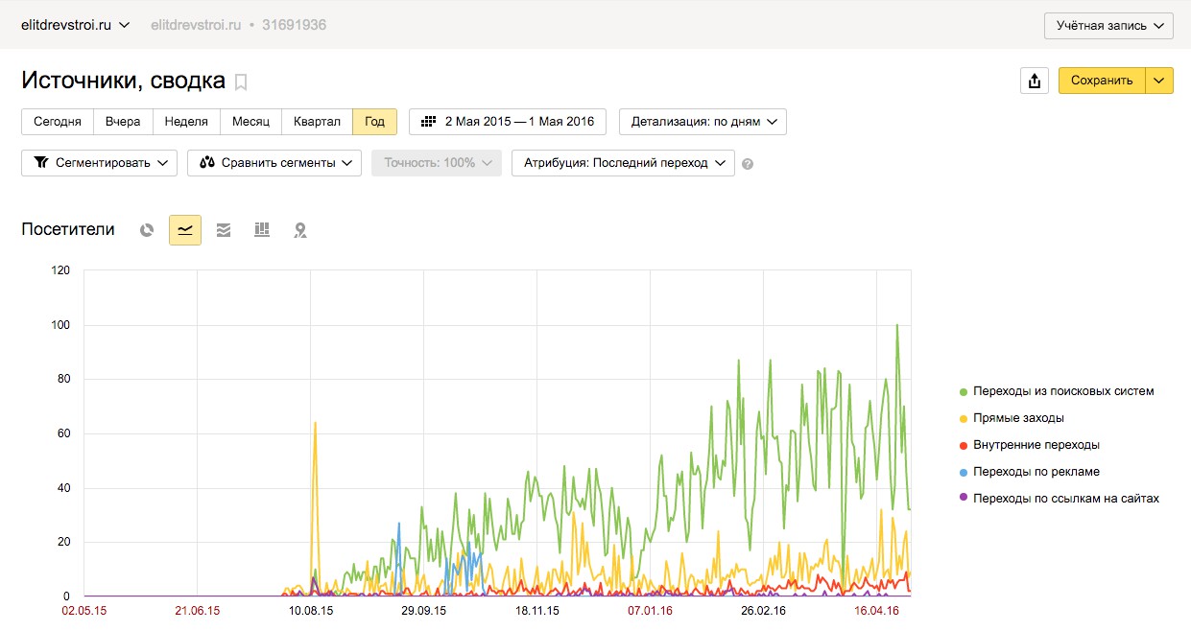Toggle the Внутренние переходы legend series
Image resolution: width=1191 pixels, height=631 pixels.
point(1029,445)
